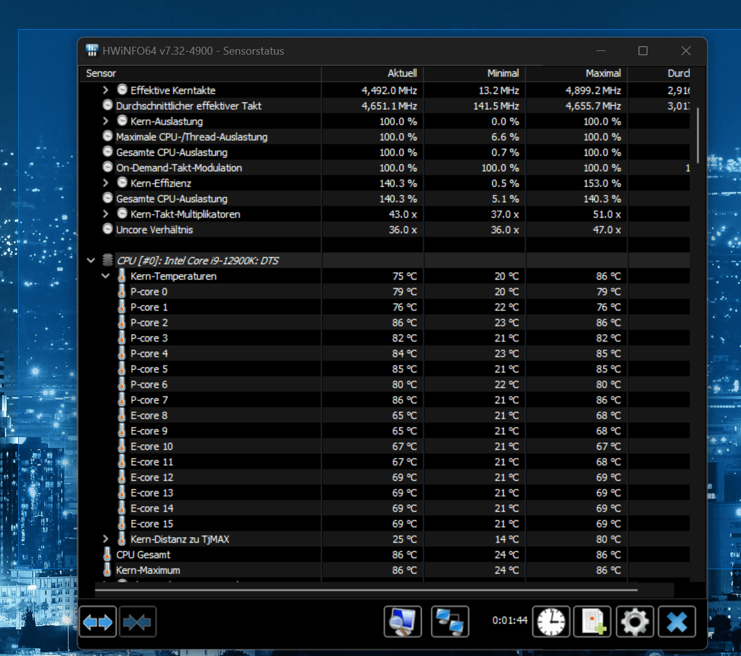Image resolution: width=741 pixels, height=656 pixels.
Task: Select the E-core 10 row
Action: (x=385, y=446)
